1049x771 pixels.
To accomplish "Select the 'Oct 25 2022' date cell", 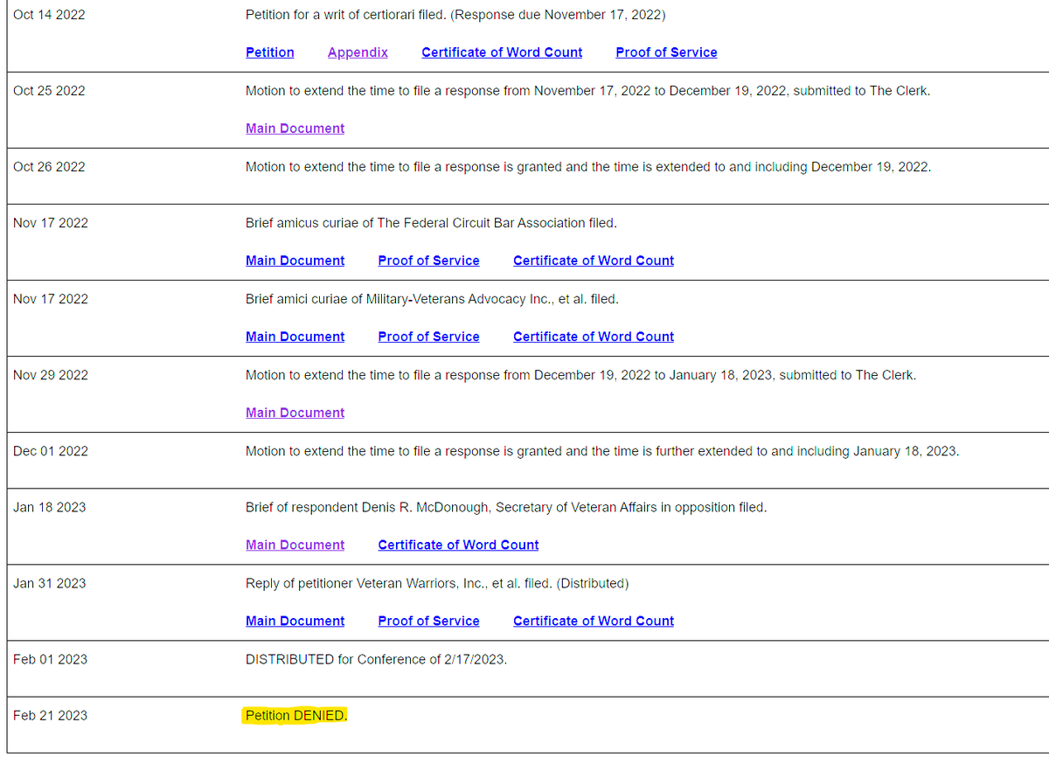I will [49, 91].
